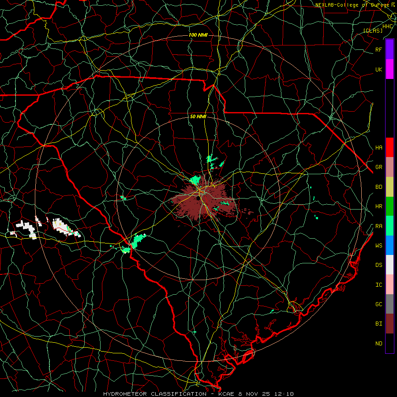Click the GC gray legend swatch
The image size is (397, 397).
390,304
